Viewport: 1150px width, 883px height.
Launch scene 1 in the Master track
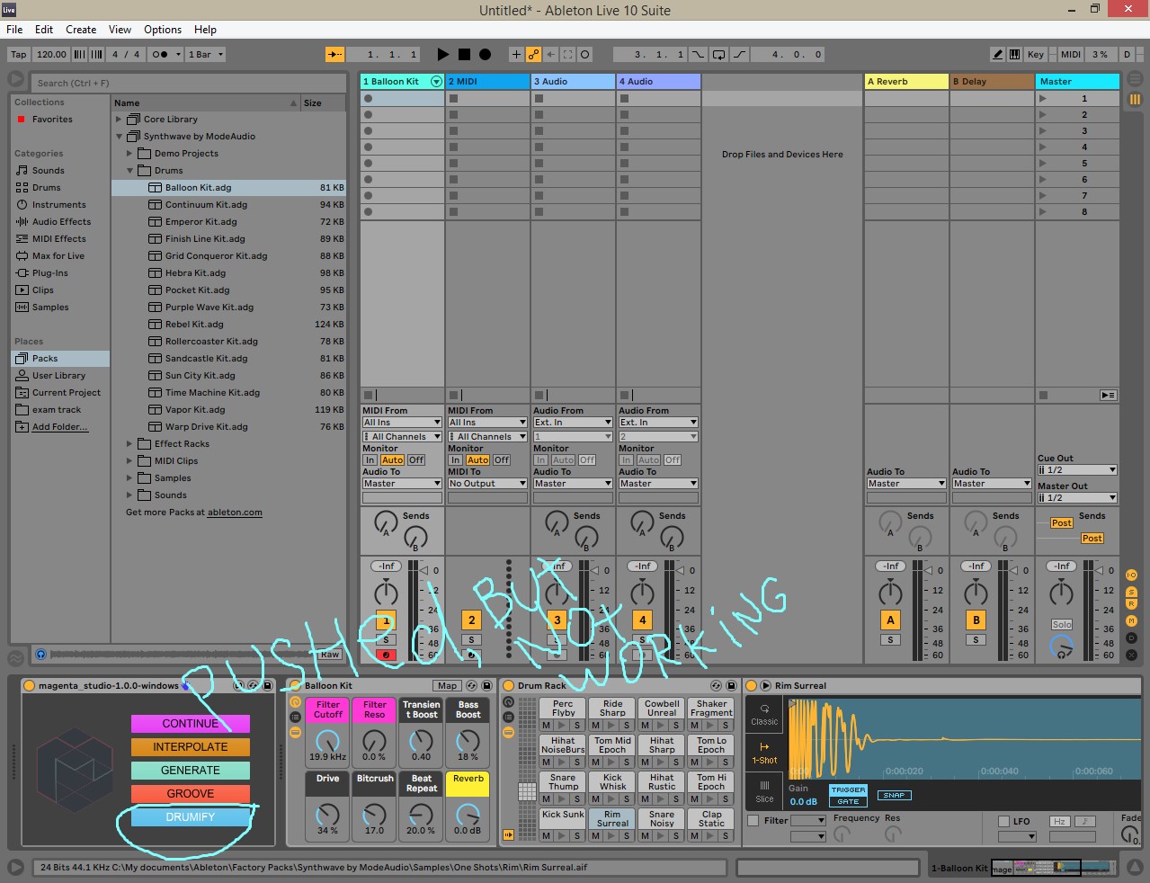click(x=1043, y=98)
